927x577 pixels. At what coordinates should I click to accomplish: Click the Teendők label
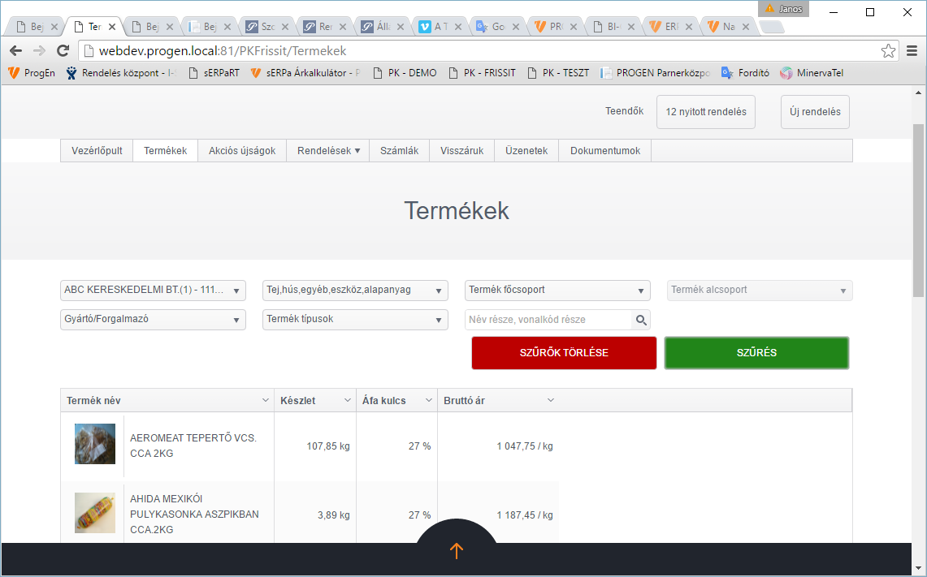tap(624, 111)
